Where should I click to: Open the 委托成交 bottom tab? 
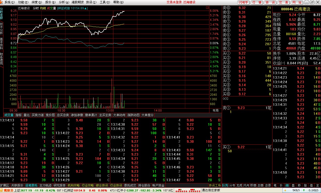click(x=130, y=185)
